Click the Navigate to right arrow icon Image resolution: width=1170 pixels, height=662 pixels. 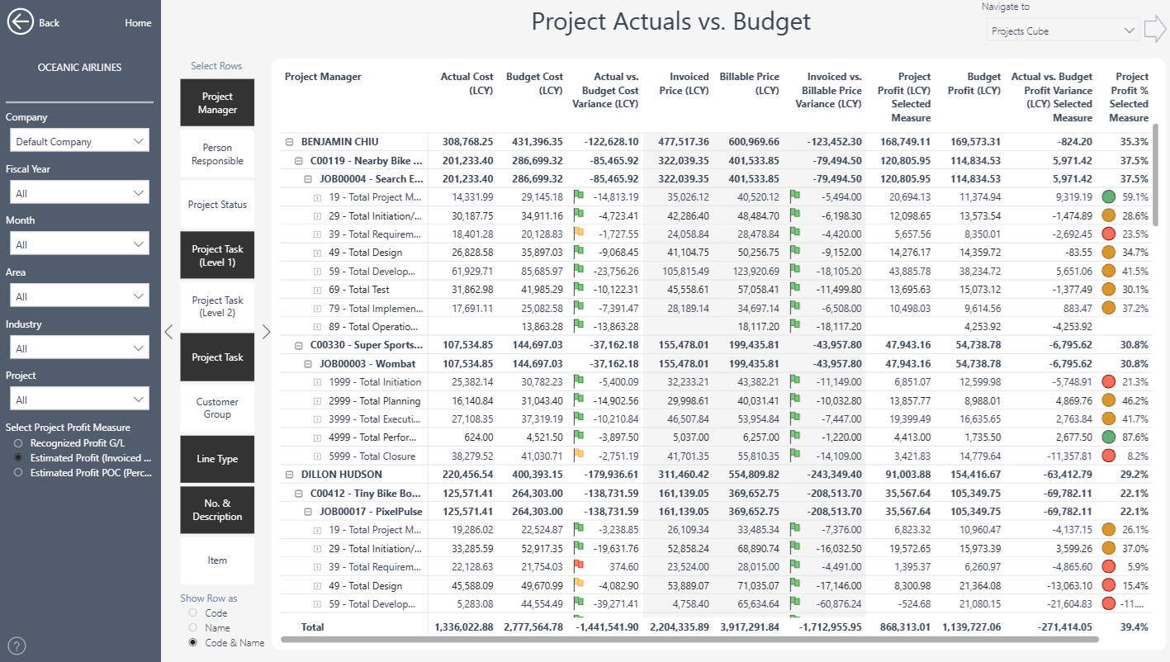(x=1154, y=31)
